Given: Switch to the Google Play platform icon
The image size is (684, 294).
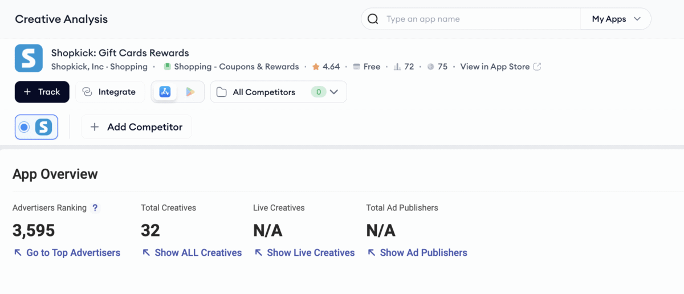Looking at the screenshot, I should pyautogui.click(x=190, y=92).
